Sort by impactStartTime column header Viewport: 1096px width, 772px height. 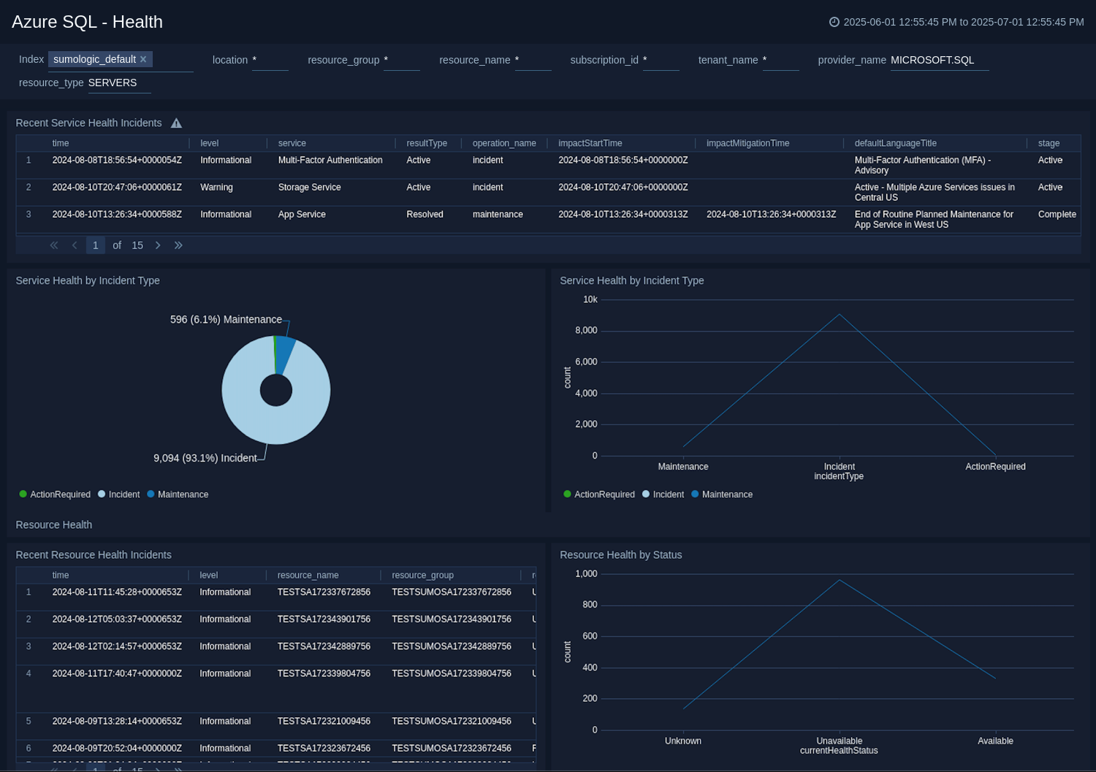590,143
